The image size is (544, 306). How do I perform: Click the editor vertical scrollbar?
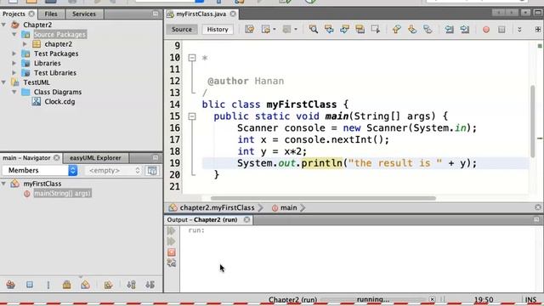click(x=533, y=122)
